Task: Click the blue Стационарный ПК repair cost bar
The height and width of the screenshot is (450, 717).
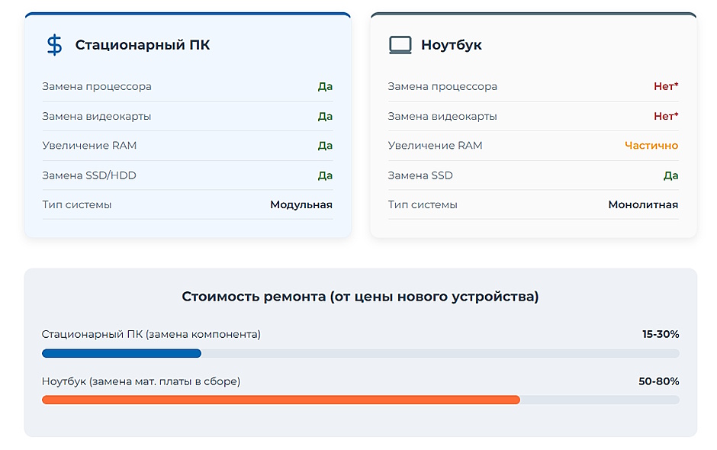Action: tap(121, 353)
